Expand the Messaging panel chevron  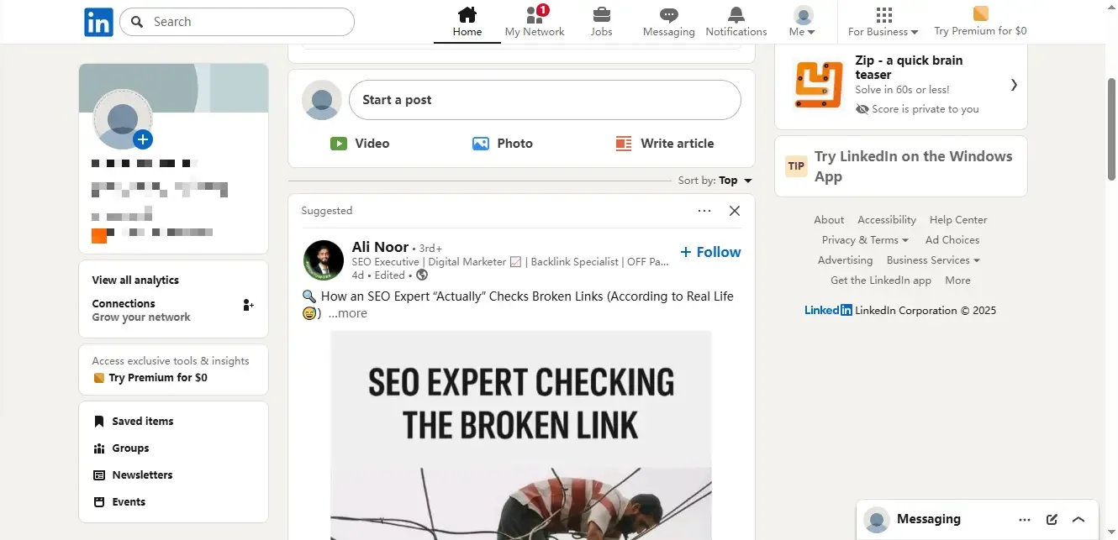pos(1079,519)
